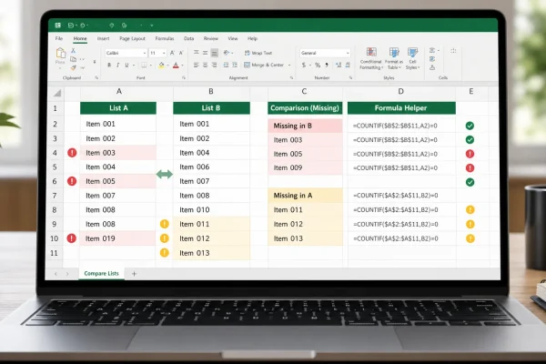Image resolution: width=546 pixels, height=364 pixels.
Task: Switch to the Page Layout tab
Action: click(132, 38)
